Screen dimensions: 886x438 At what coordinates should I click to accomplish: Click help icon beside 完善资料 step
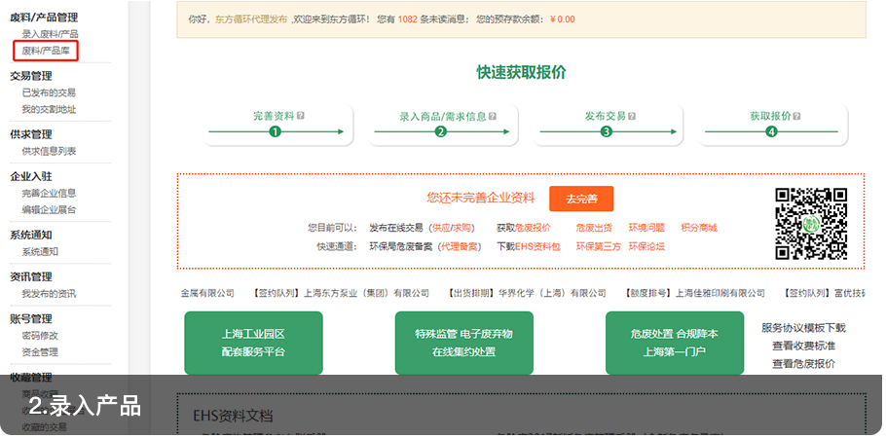[302, 116]
